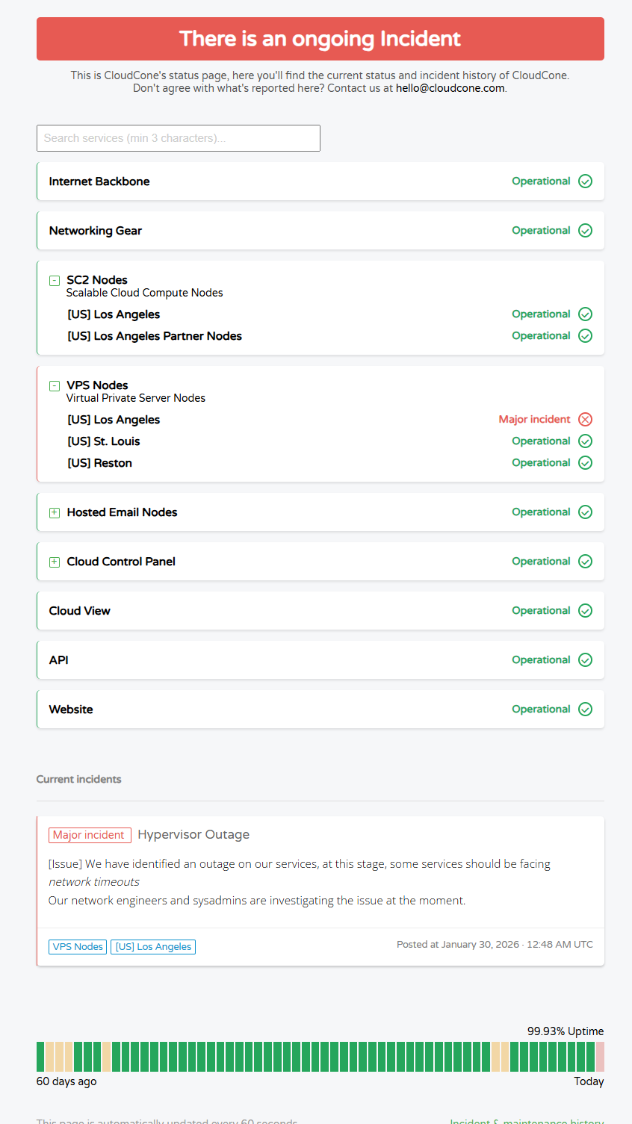Click the API operational check icon

pyautogui.click(x=586, y=660)
